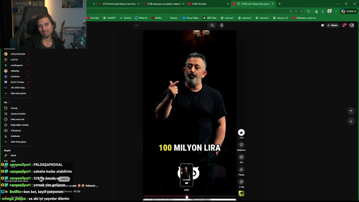Open the calculus 2.5 bookmark
This screenshot has height=202, width=359.
(280, 18)
